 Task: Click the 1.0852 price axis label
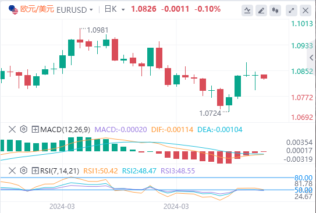coord(302,72)
